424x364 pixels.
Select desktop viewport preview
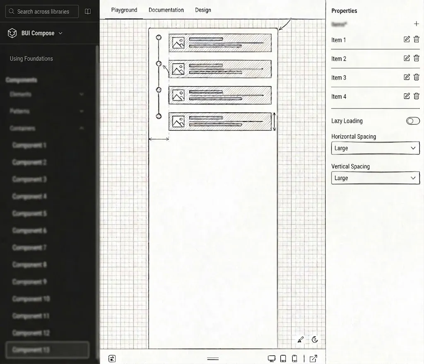[272, 359]
